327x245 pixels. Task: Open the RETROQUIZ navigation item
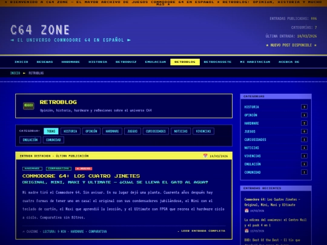click(126, 62)
